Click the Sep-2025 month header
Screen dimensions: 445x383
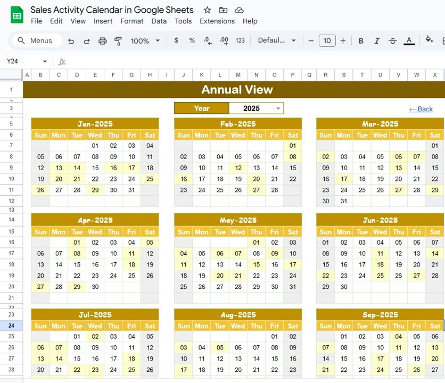pyautogui.click(x=380, y=314)
